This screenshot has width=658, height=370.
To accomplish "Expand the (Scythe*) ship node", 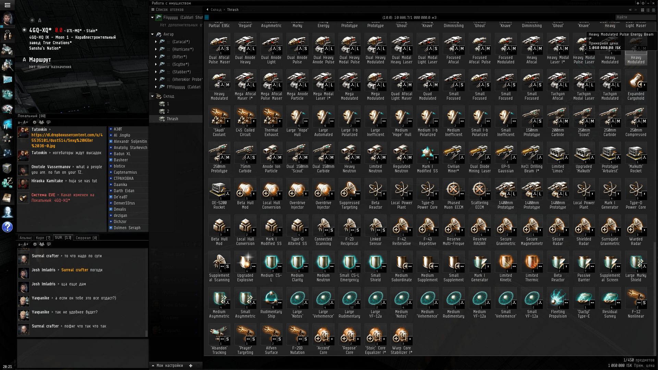I will pyautogui.click(x=156, y=64).
